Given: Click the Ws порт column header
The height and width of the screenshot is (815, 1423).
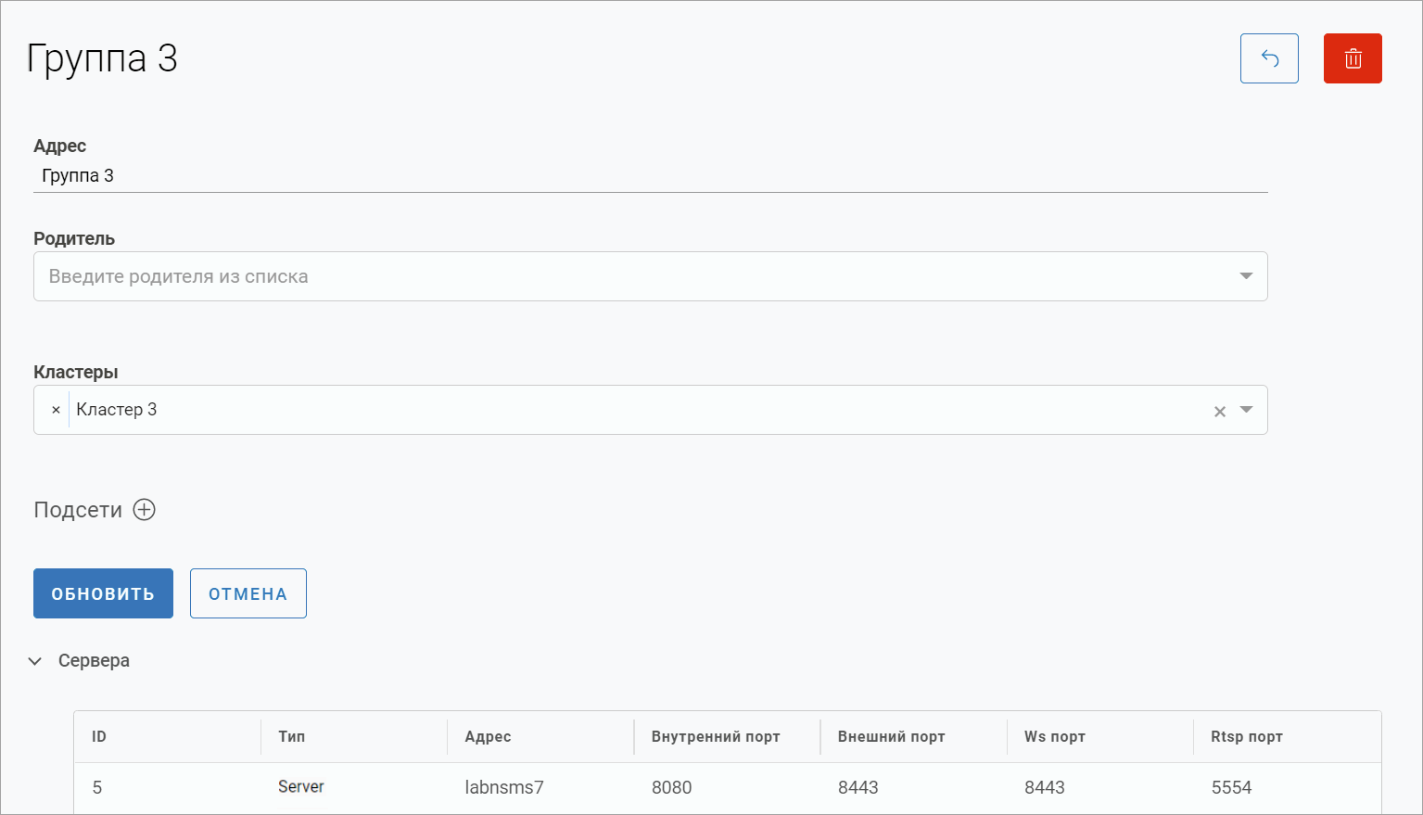Looking at the screenshot, I should pos(1054,737).
